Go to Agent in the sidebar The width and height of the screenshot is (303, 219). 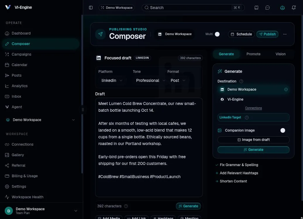point(40,107)
